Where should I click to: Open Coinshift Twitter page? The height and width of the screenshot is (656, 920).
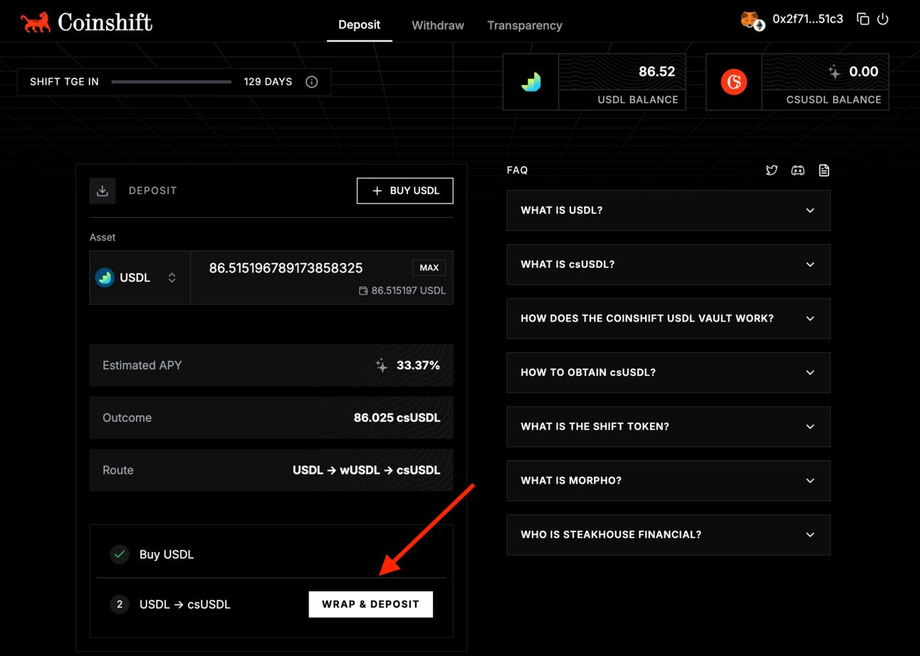[x=772, y=170]
